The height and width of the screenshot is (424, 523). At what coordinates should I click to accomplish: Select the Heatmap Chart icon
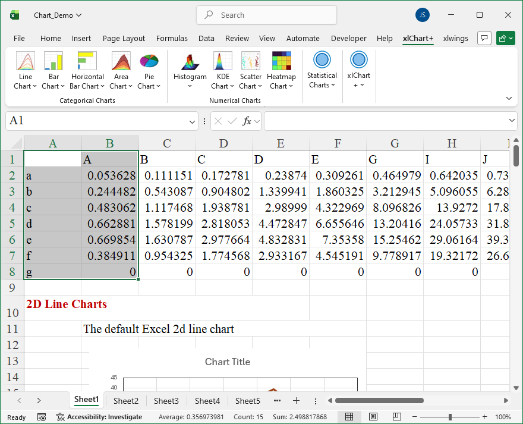point(281,61)
